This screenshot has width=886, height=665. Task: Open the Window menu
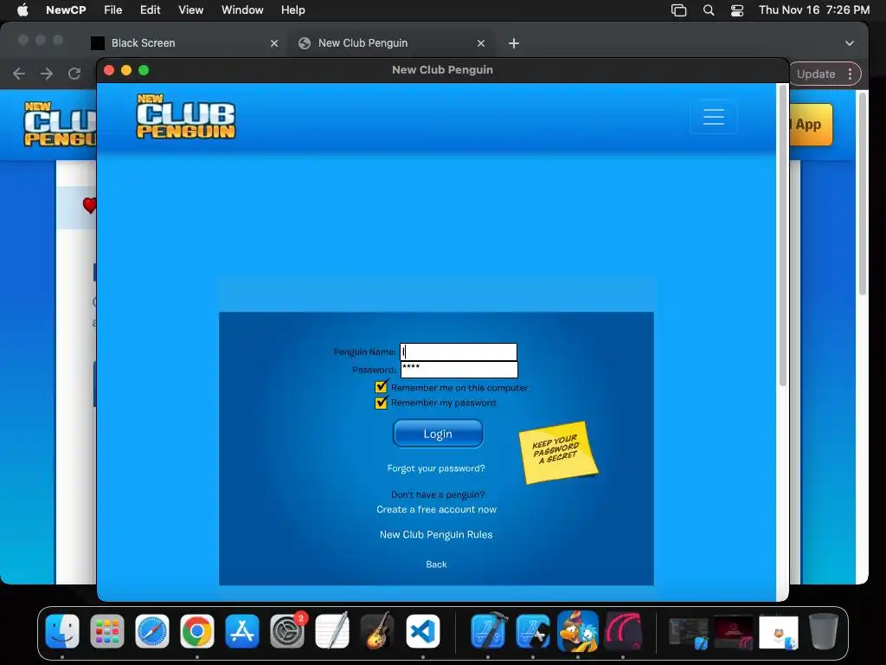[x=242, y=10]
